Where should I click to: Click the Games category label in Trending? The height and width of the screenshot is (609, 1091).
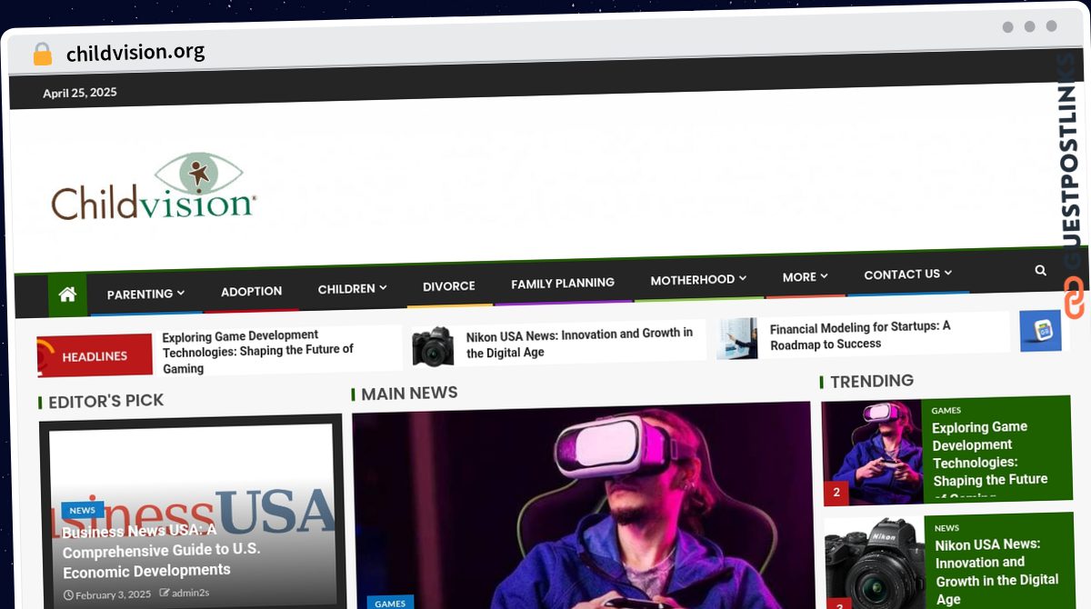click(x=946, y=410)
